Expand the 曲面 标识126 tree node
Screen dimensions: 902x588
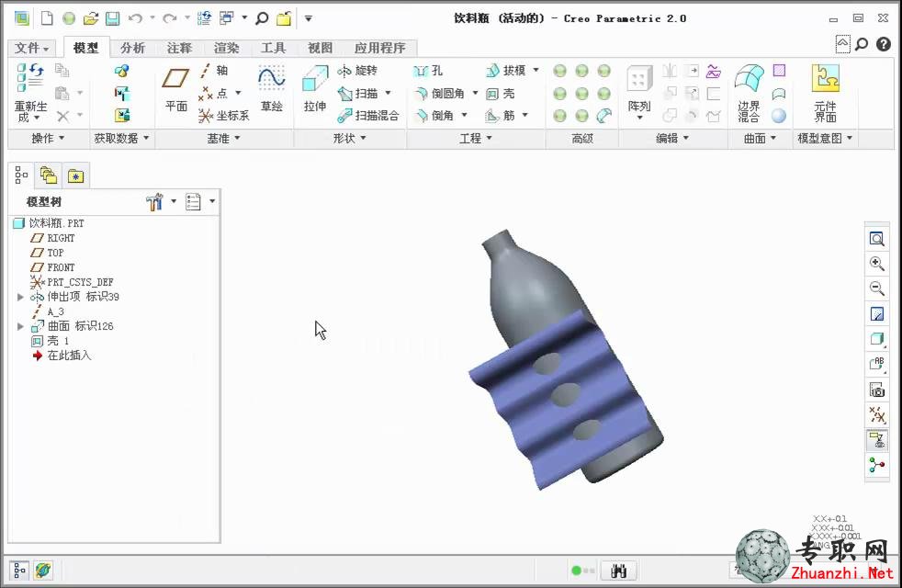(20, 326)
